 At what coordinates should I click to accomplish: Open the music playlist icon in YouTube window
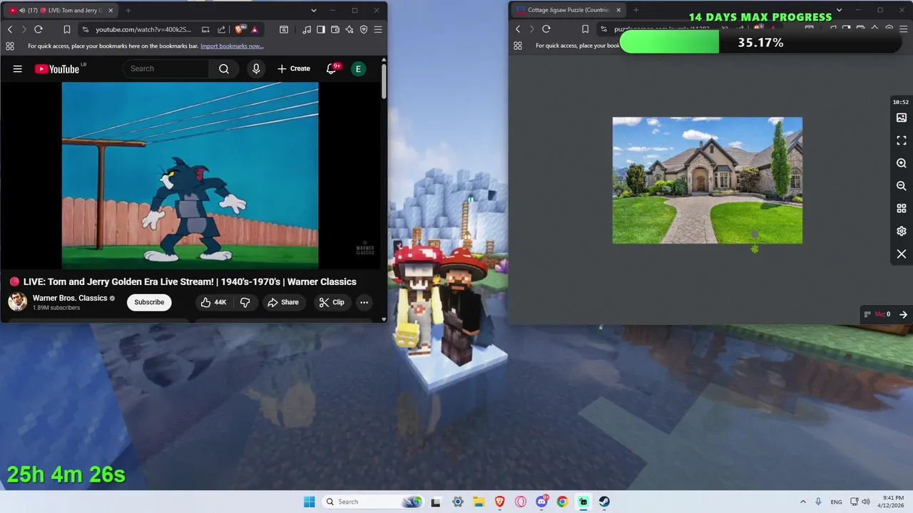pos(307,29)
